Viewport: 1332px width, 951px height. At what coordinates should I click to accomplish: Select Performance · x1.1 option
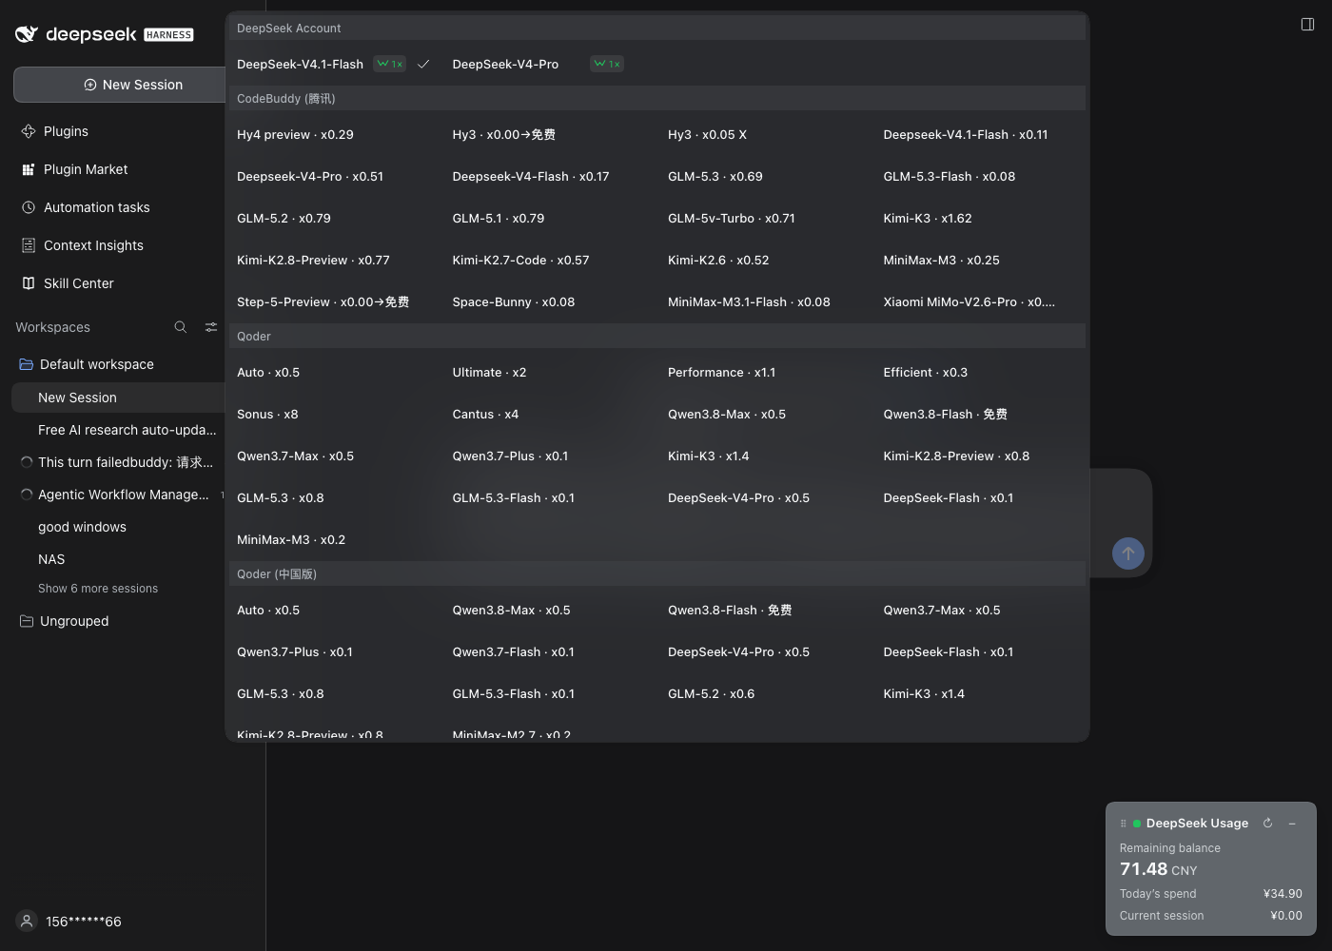pyautogui.click(x=722, y=373)
